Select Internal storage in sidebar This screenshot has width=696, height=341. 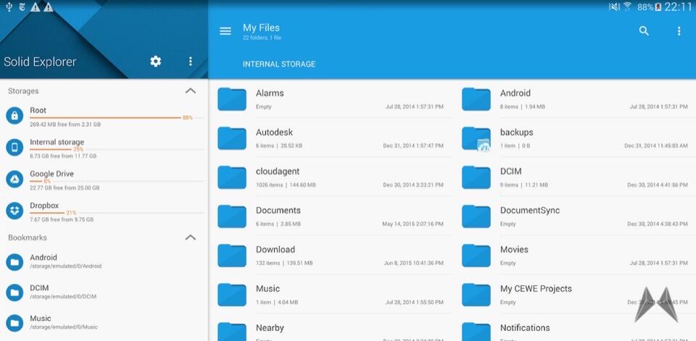(x=104, y=148)
